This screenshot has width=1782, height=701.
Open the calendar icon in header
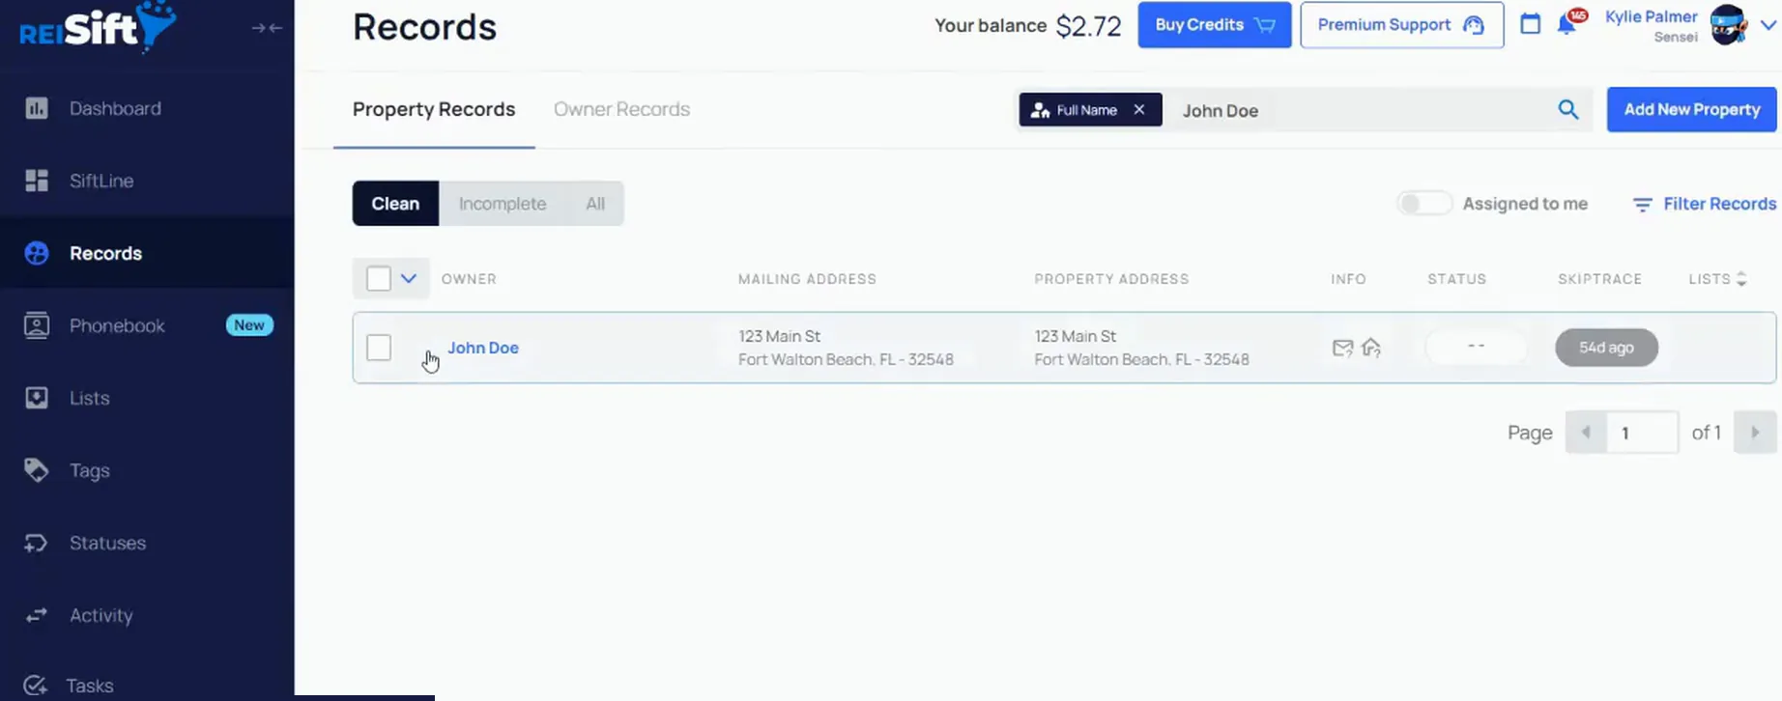coord(1531,24)
